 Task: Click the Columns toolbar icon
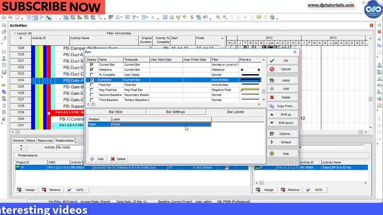pos(118,17)
